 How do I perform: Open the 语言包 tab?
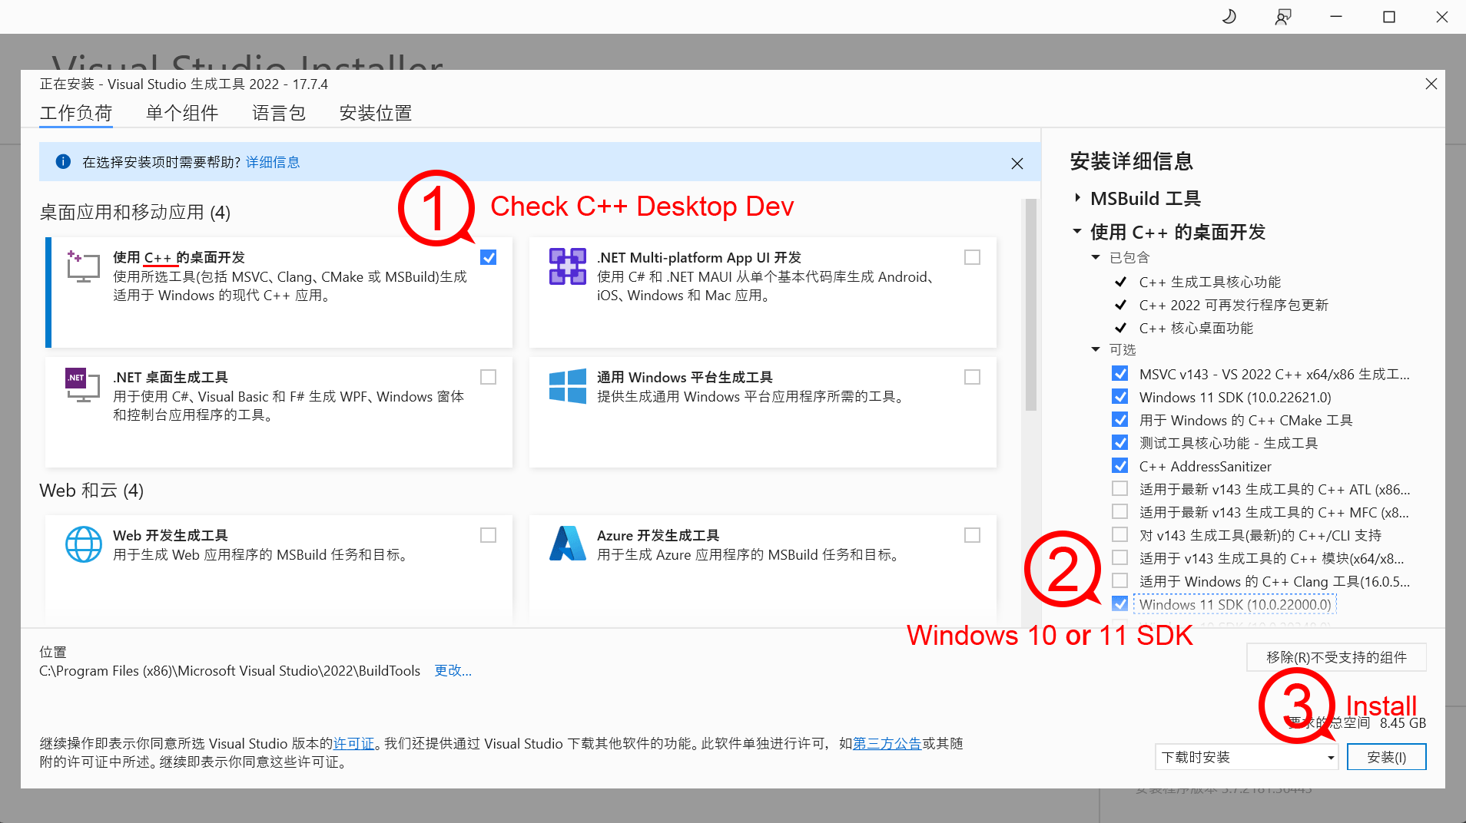279,113
